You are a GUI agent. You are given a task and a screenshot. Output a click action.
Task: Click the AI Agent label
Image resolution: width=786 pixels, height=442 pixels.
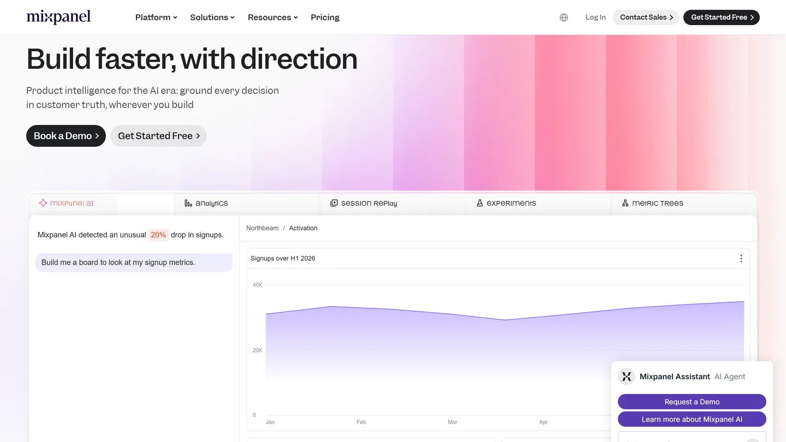730,377
